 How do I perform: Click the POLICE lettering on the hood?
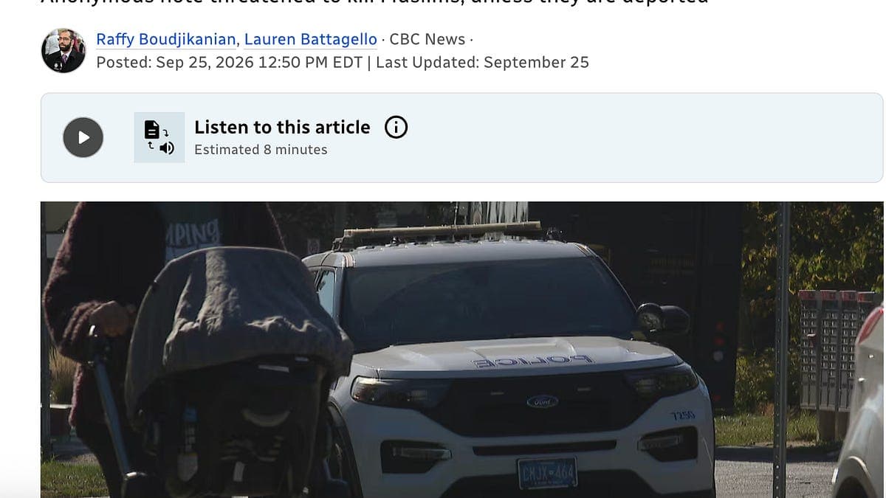pos(532,361)
